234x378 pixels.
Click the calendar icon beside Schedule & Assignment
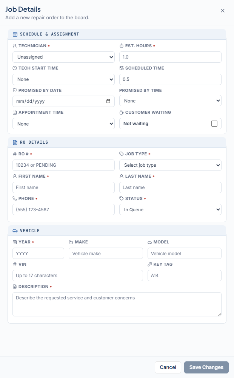click(15, 34)
